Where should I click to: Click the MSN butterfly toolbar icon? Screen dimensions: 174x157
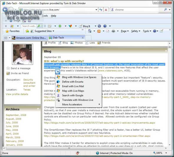click(70, 26)
